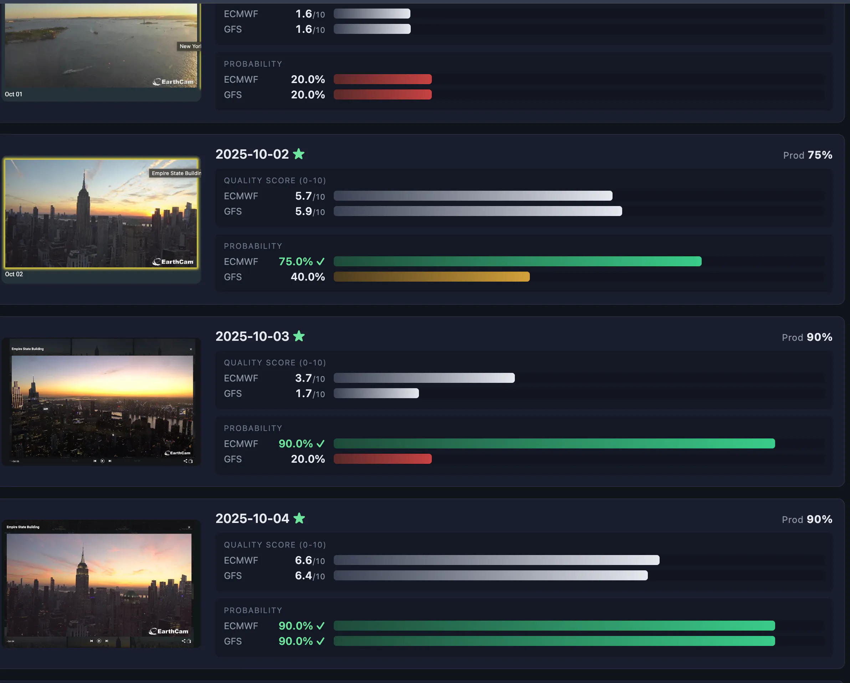Open the highlighted Oct 02 sunset thumbnail

point(101,213)
